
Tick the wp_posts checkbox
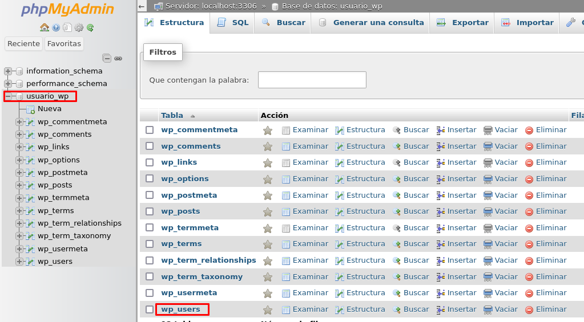pyautogui.click(x=150, y=211)
